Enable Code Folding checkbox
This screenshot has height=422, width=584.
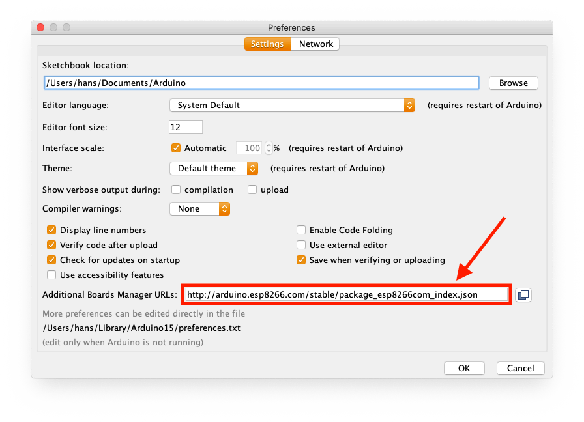coord(301,230)
